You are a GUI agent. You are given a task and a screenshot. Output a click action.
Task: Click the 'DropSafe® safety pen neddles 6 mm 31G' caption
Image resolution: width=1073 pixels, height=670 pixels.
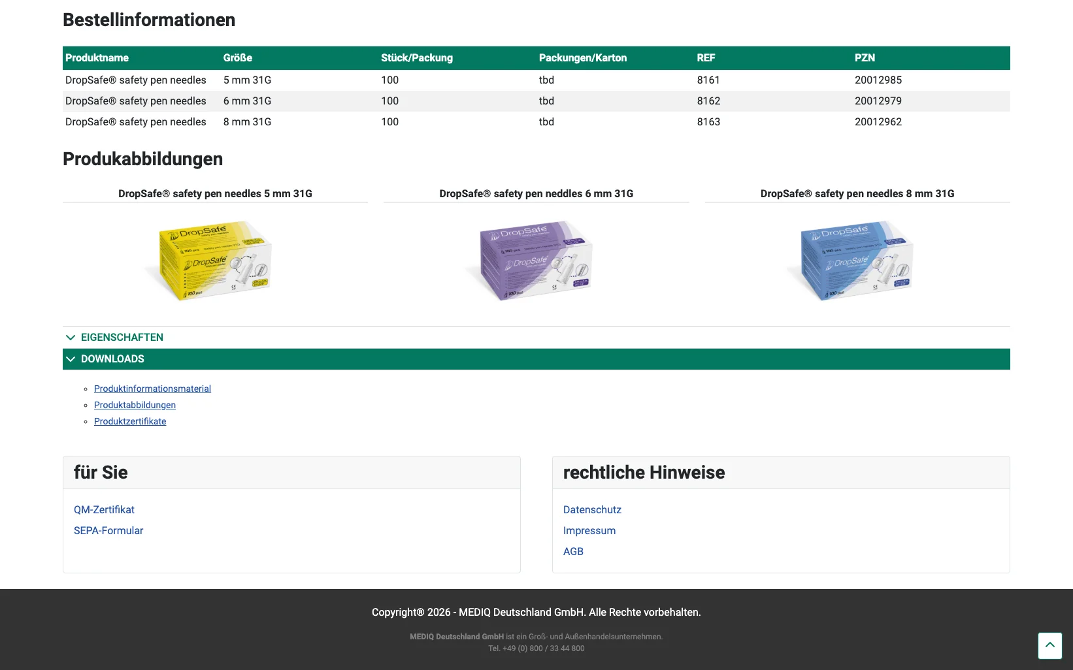tap(536, 193)
